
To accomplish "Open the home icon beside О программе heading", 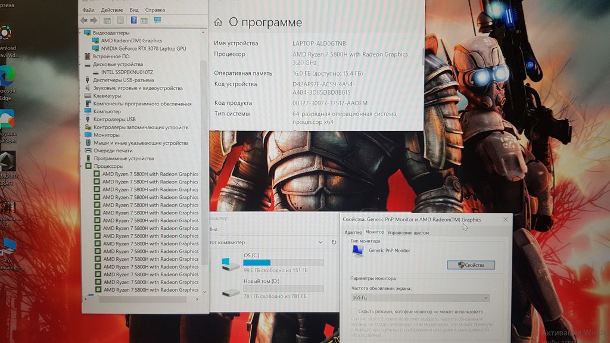I will pos(218,23).
